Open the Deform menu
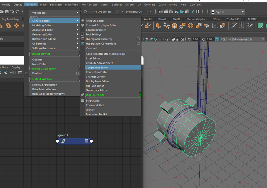Image resolution: width=267 pixels, height=188 pixels. click(130, 5)
